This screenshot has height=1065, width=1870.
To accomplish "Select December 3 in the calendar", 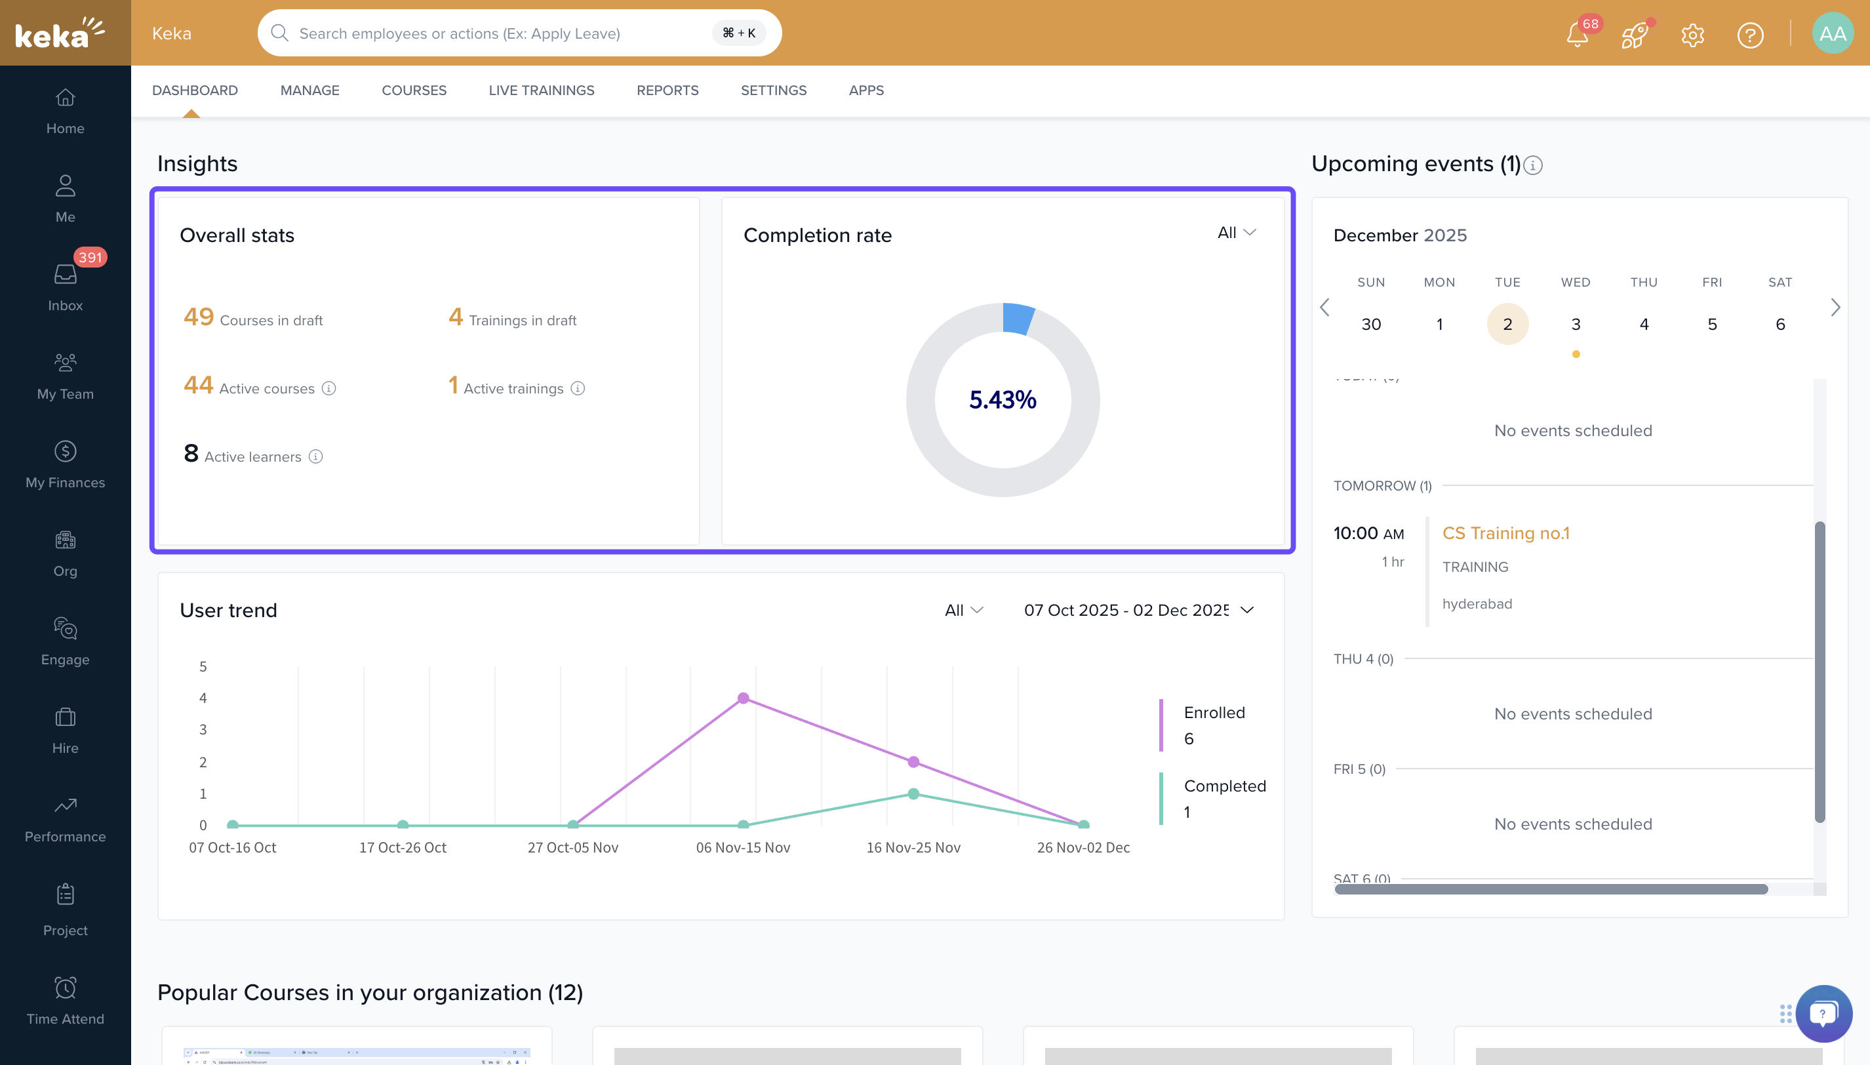I will point(1576,324).
